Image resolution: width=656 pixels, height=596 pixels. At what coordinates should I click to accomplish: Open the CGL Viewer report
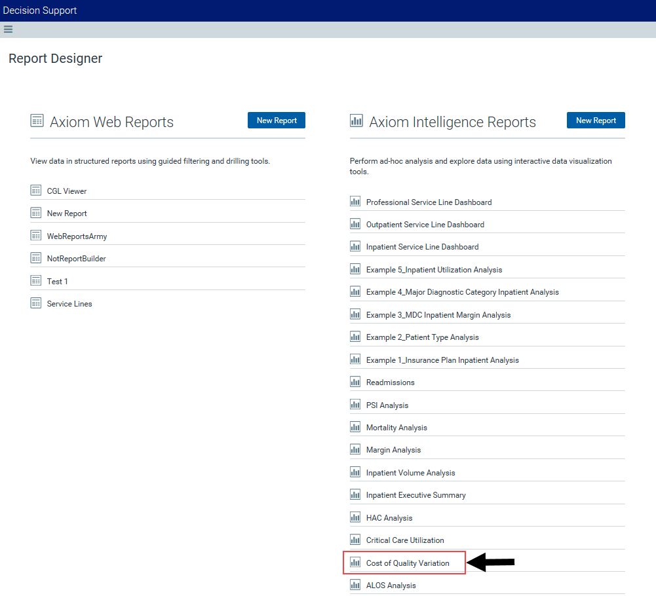[x=67, y=191]
